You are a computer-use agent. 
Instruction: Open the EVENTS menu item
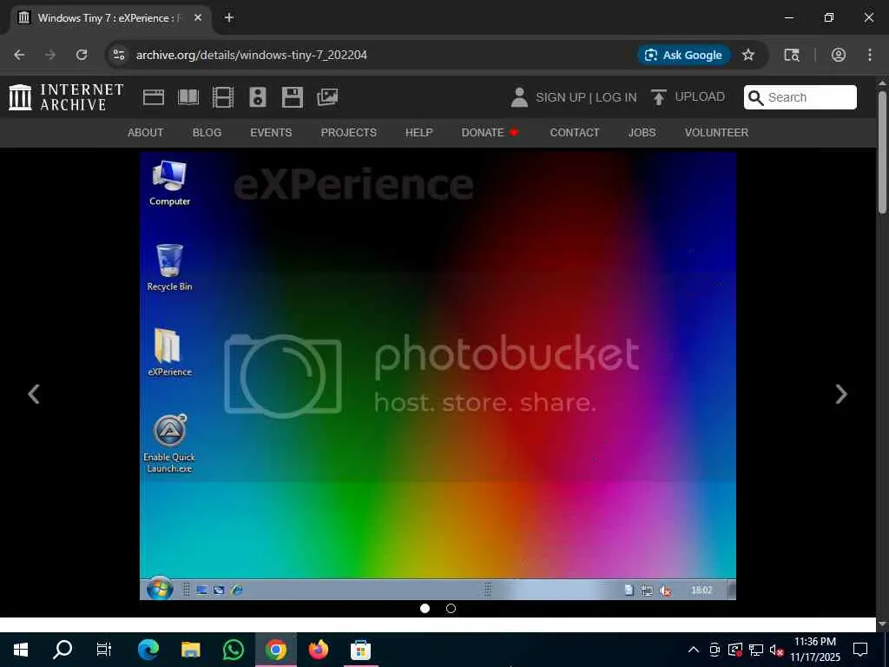(x=271, y=133)
